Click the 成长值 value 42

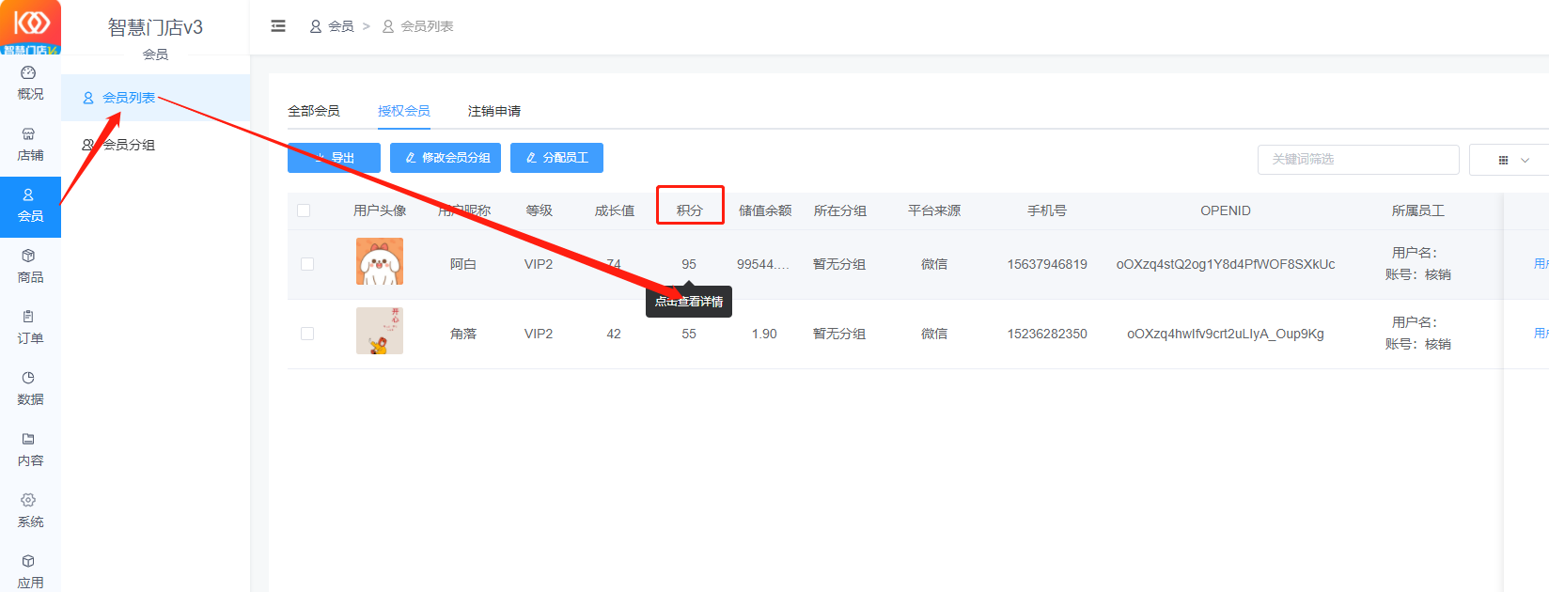click(x=614, y=334)
